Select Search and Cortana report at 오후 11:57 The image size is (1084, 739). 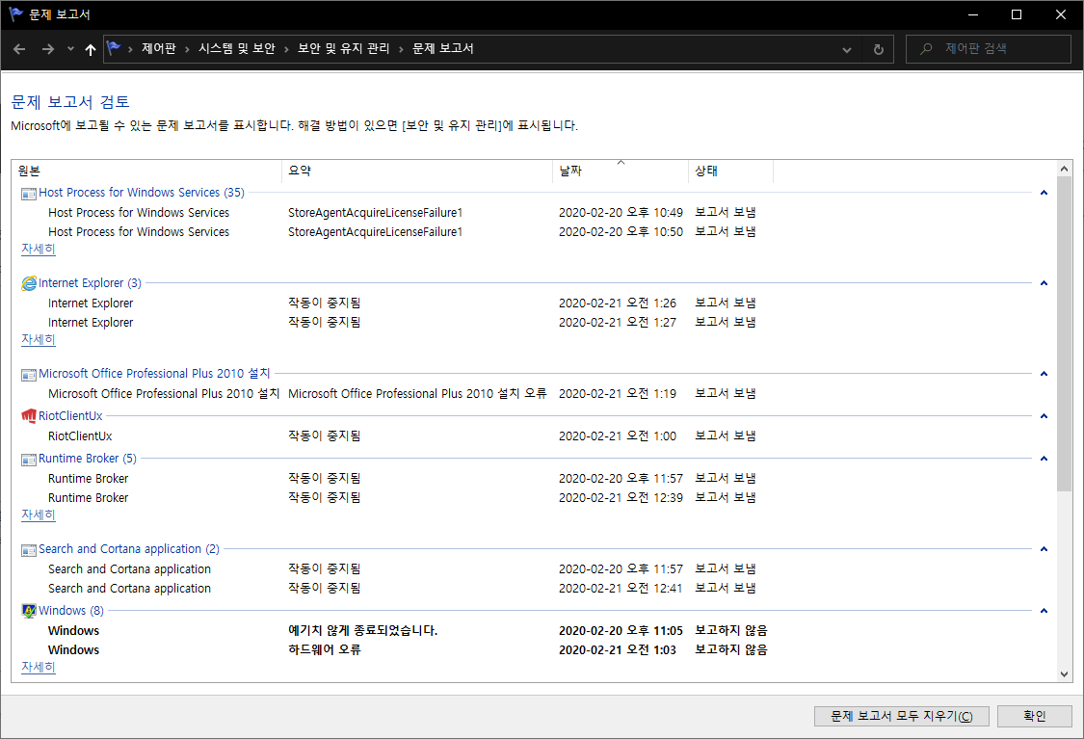pyautogui.click(x=402, y=568)
